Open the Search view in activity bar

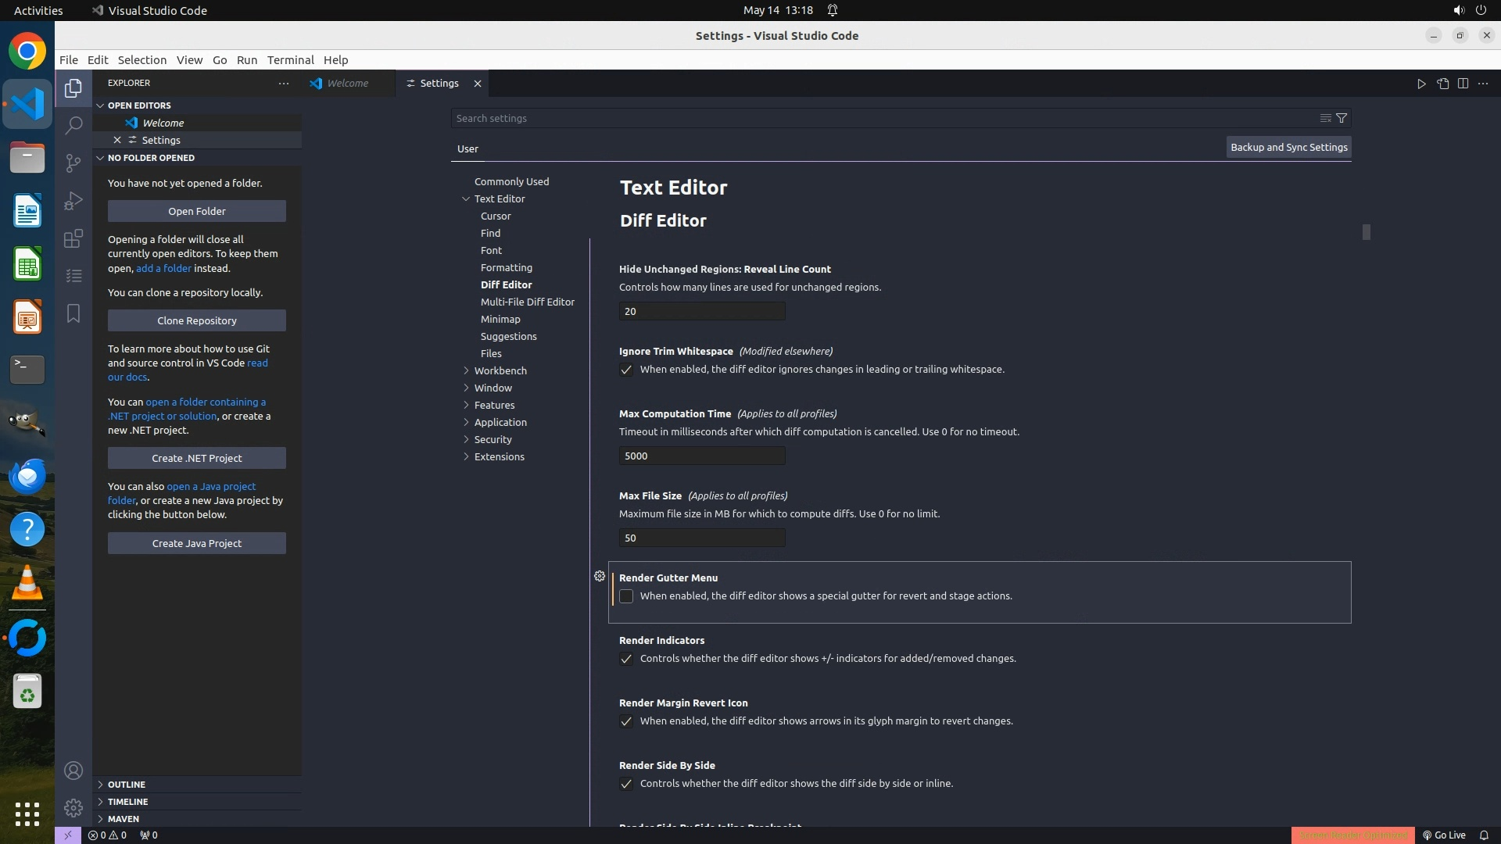click(x=73, y=125)
